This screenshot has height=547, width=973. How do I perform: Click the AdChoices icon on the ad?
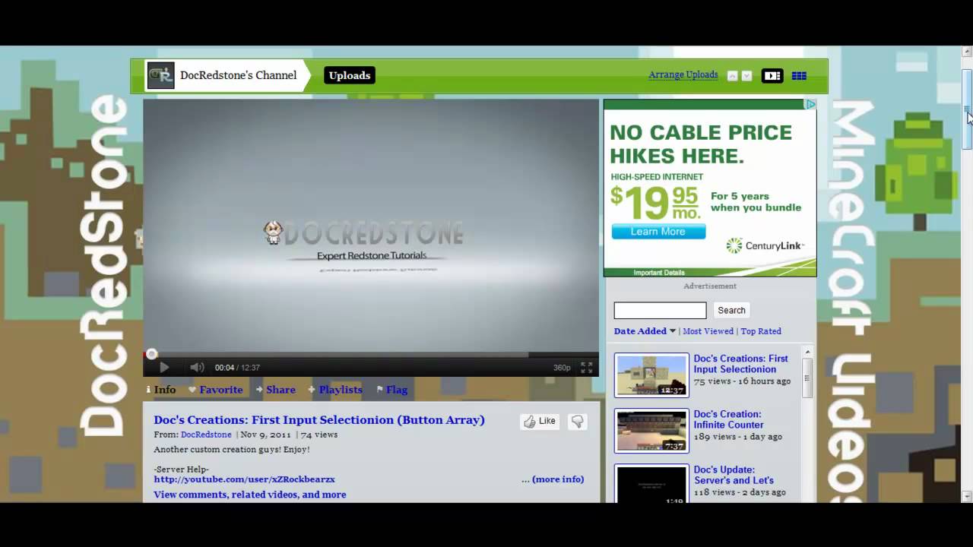click(810, 105)
